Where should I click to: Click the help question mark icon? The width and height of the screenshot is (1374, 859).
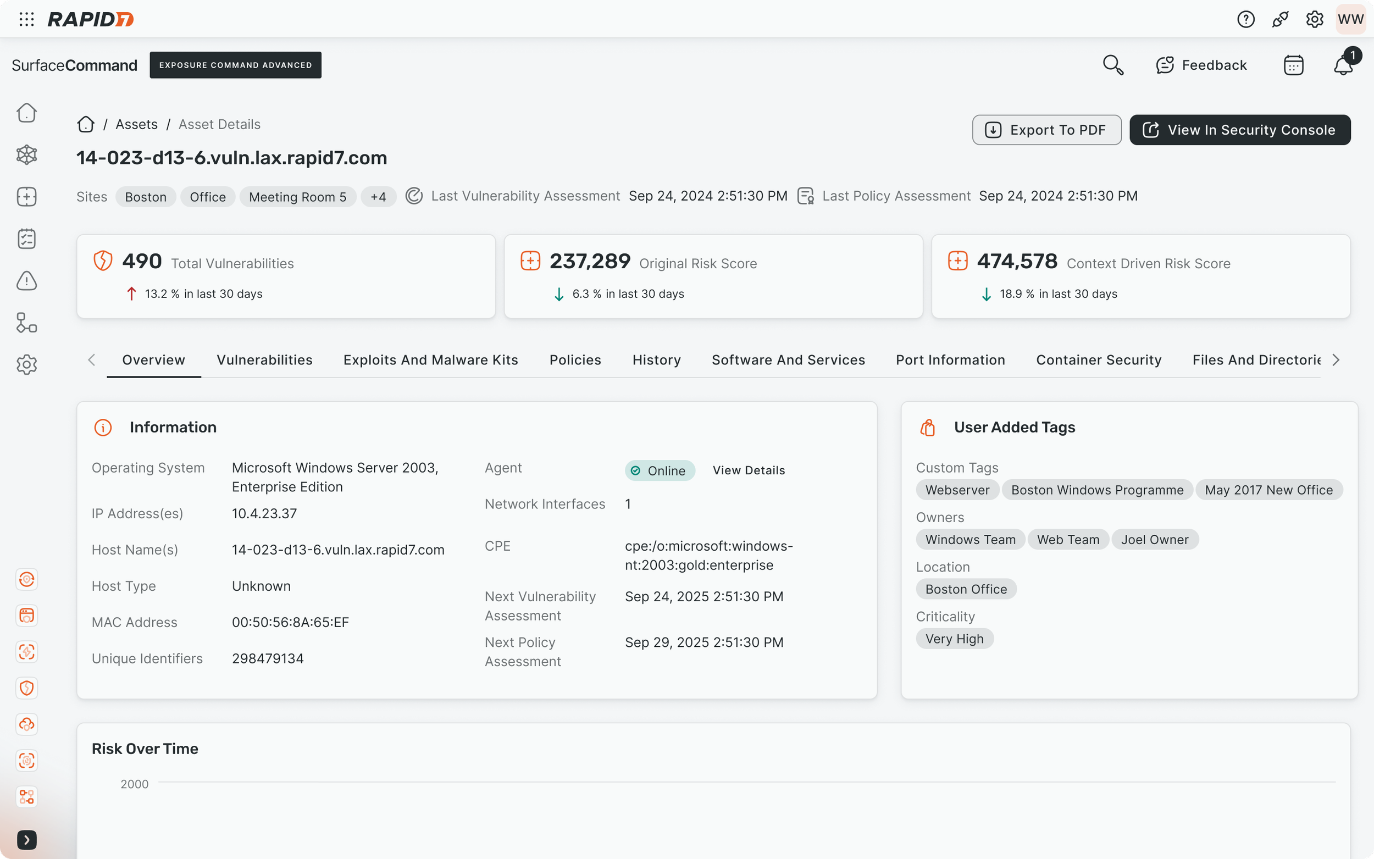click(x=1245, y=19)
